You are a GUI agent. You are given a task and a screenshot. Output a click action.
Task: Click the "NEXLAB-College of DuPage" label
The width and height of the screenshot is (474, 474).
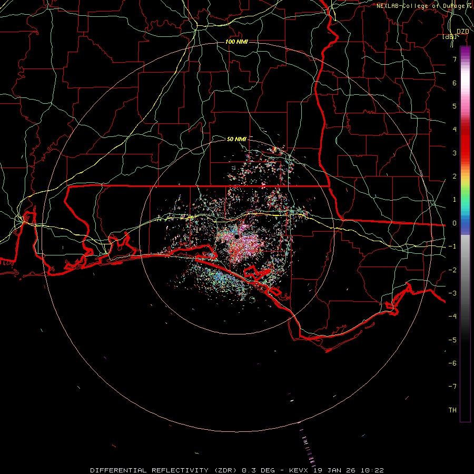point(421,6)
